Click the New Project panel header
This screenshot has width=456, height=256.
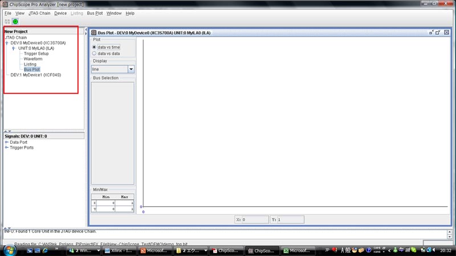(x=44, y=31)
